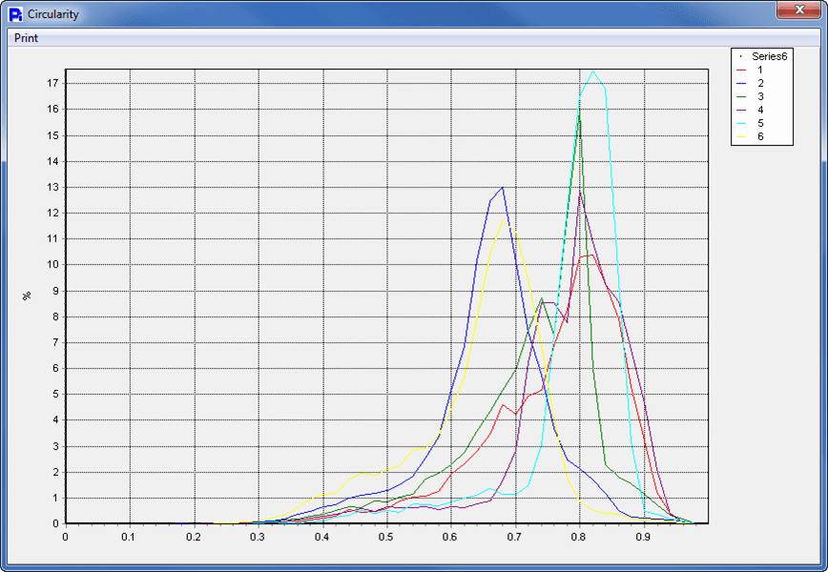
Task: Click the Circularity title text
Action: (x=52, y=14)
